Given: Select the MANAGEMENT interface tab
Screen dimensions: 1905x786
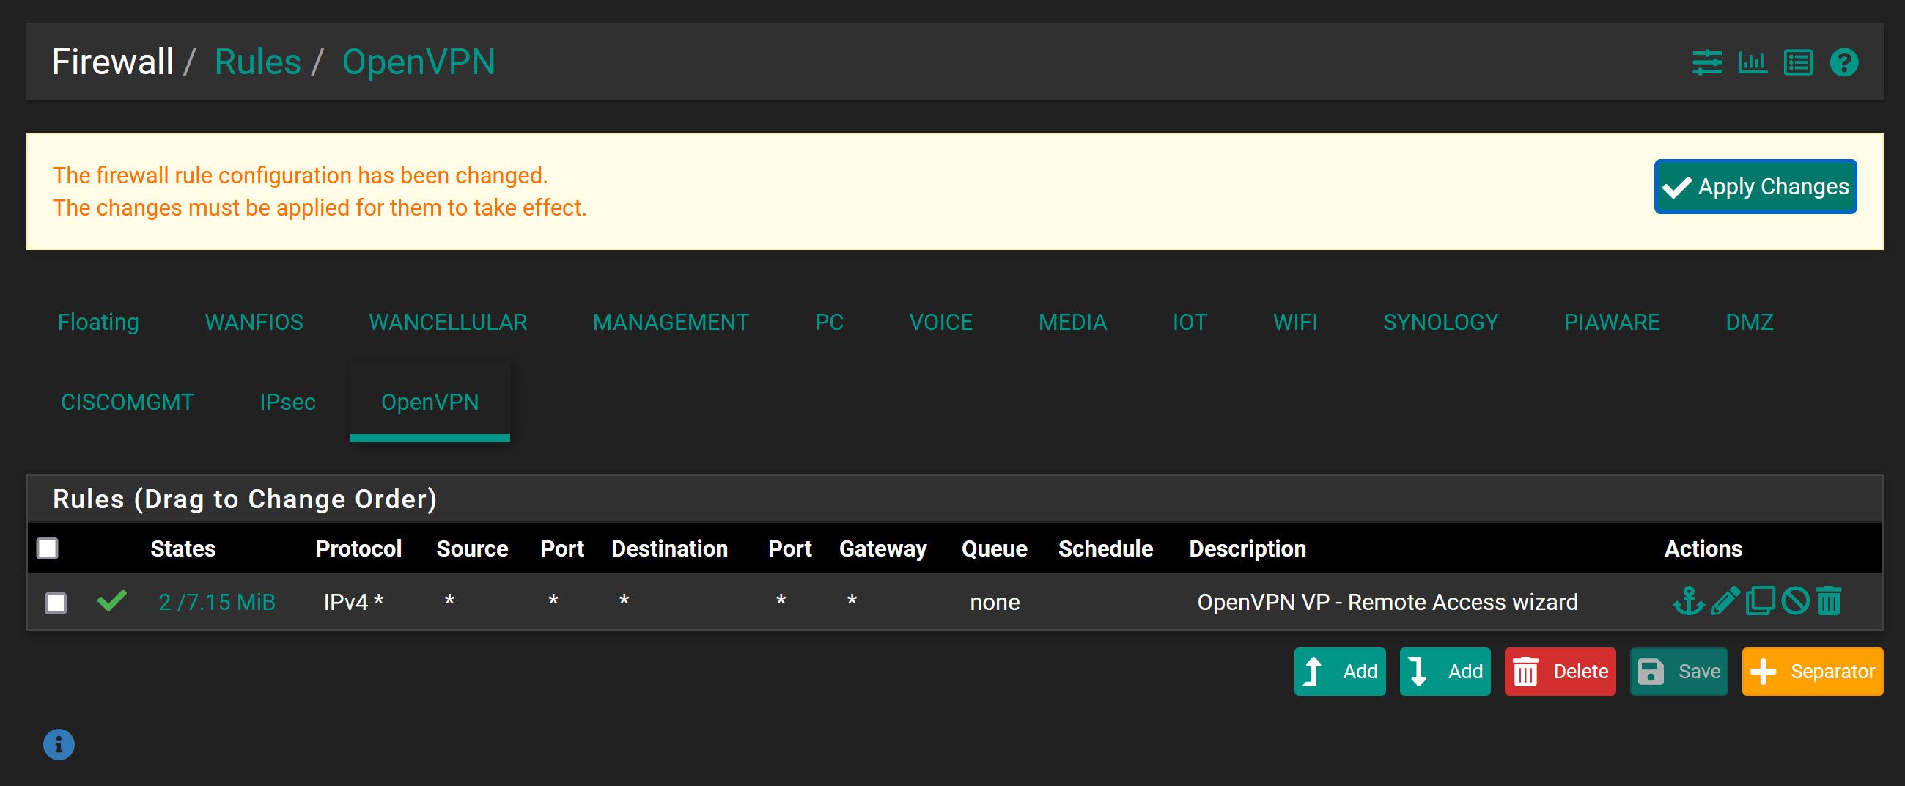Looking at the screenshot, I should (671, 323).
